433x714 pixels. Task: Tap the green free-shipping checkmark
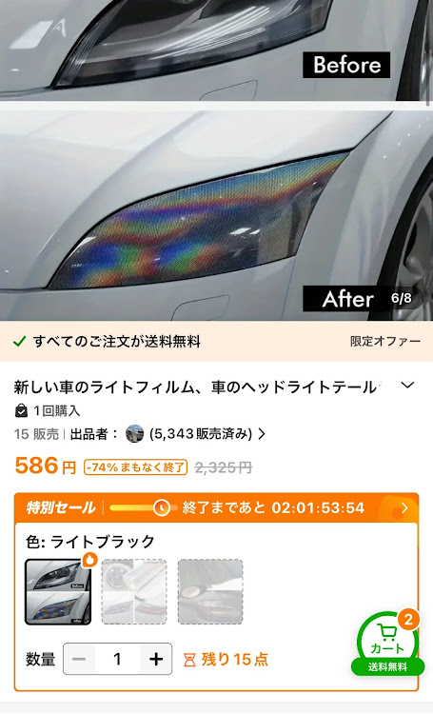19,342
